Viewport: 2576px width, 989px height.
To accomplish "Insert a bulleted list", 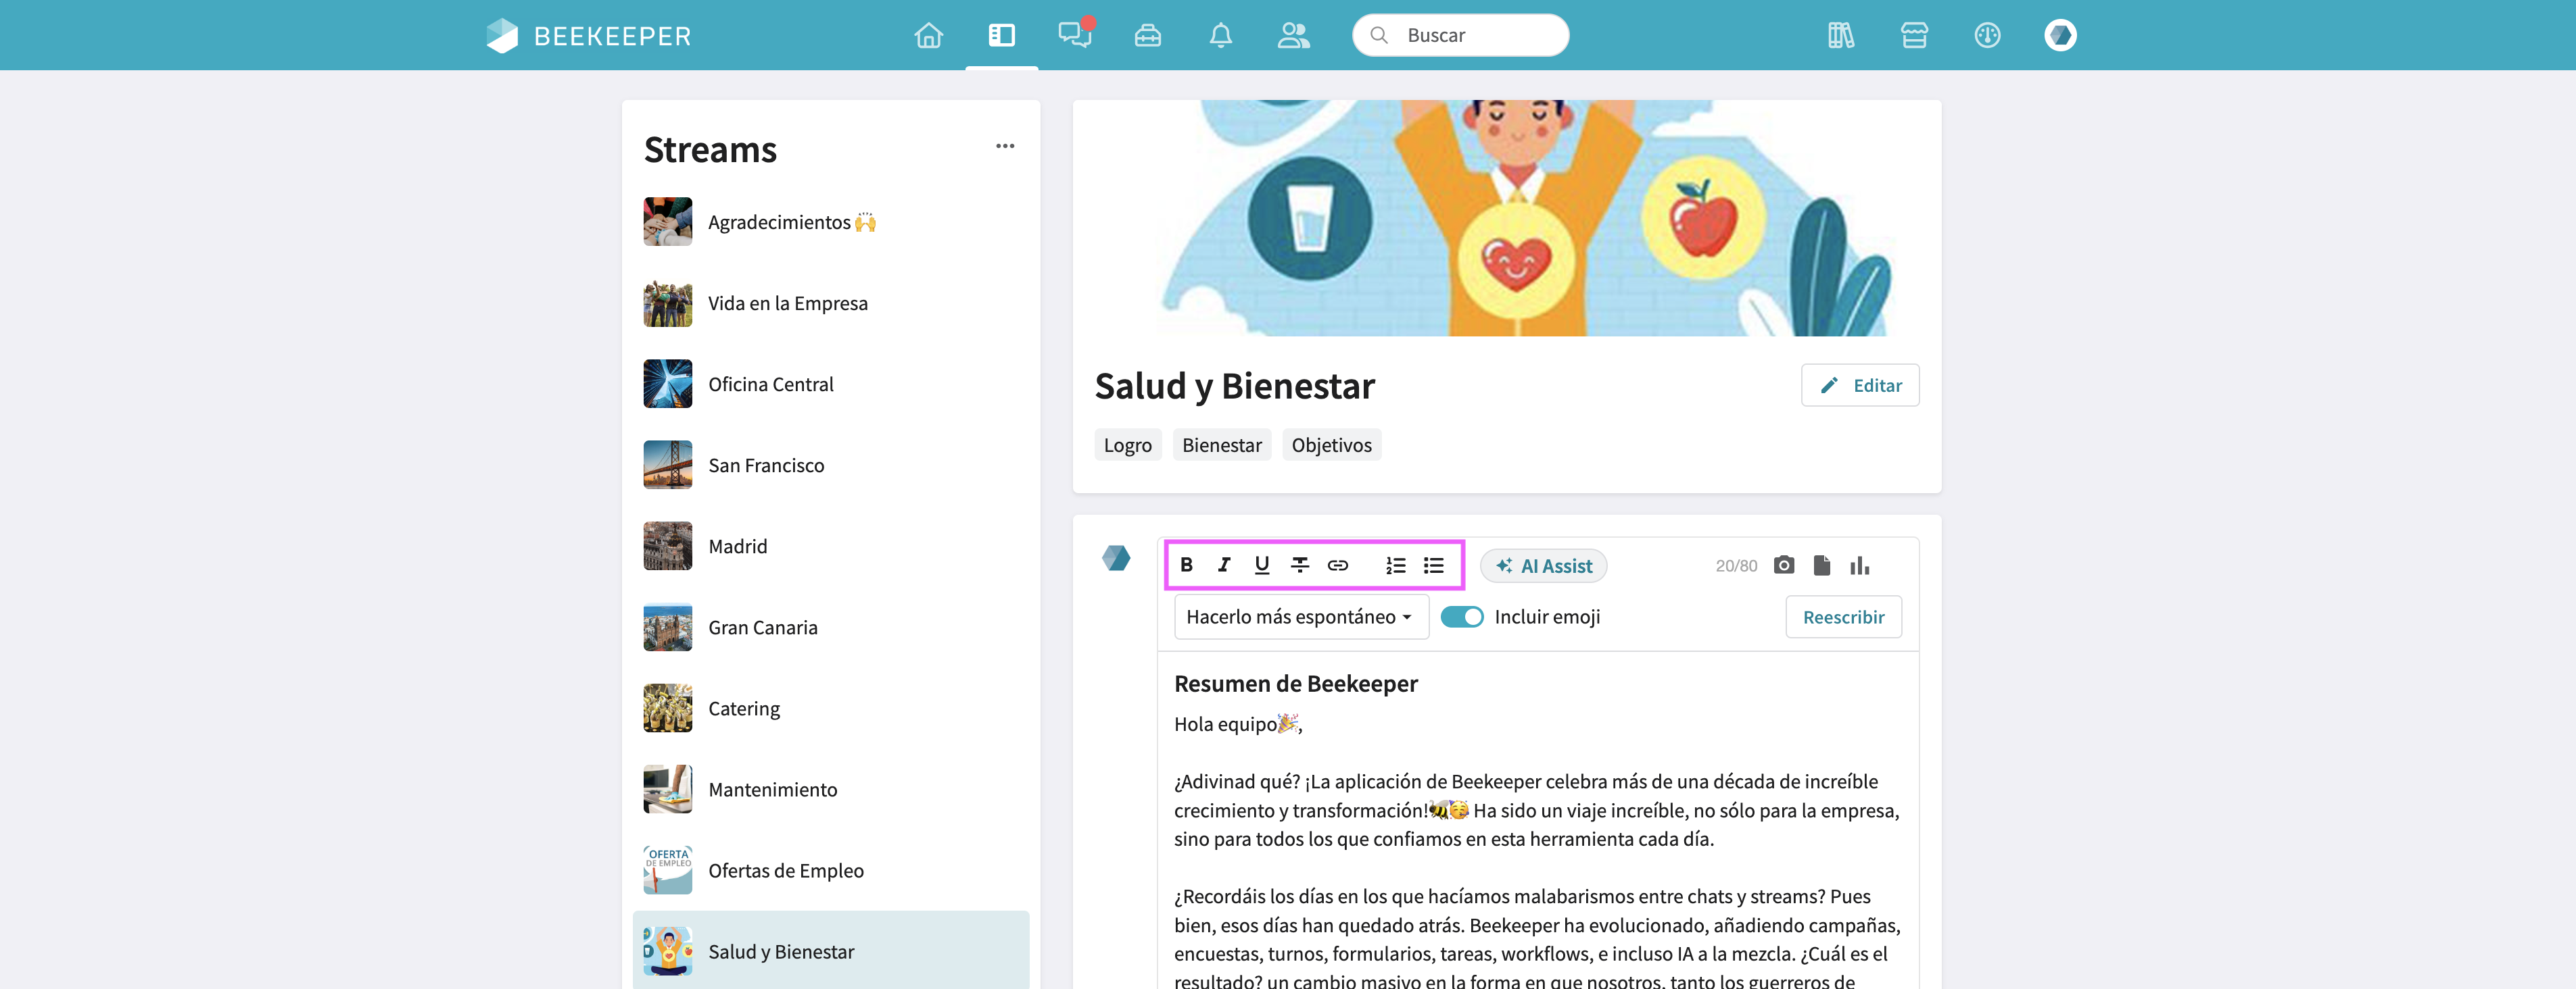I will point(1434,565).
